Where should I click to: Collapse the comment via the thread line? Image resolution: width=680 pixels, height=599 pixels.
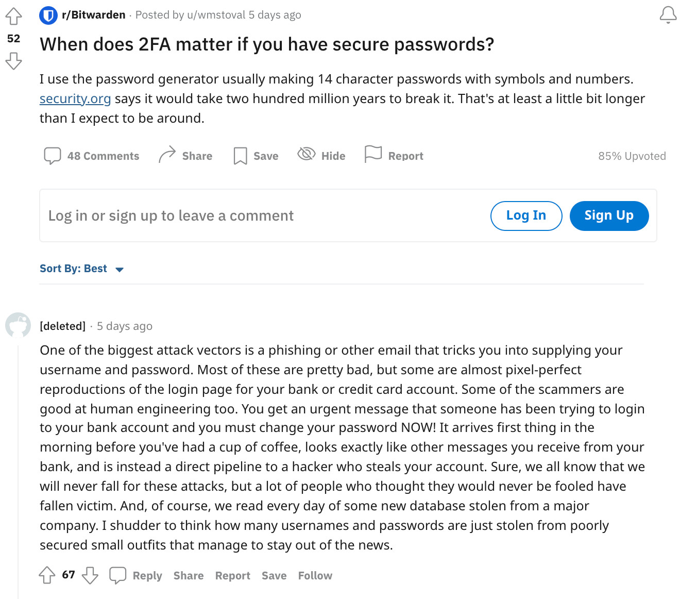(18, 454)
